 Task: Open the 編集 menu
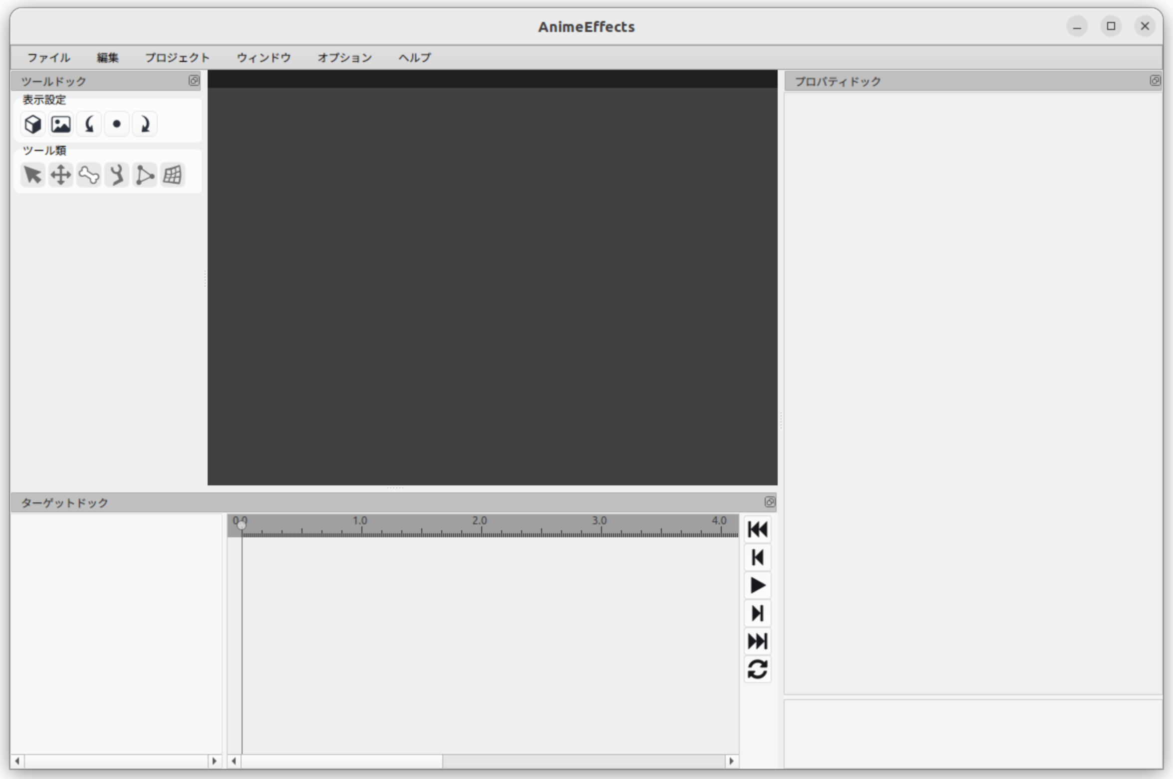click(107, 57)
